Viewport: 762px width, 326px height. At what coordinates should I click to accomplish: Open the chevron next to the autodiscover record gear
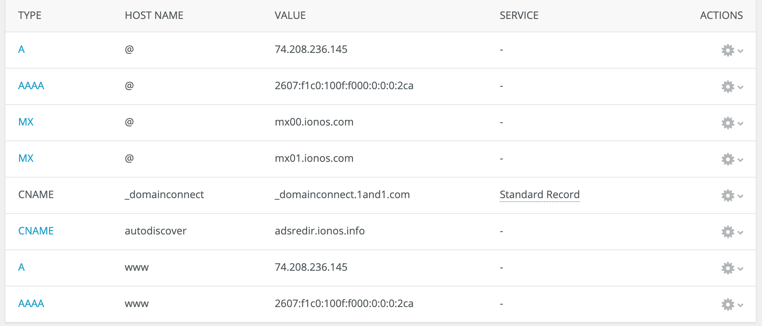click(x=739, y=233)
